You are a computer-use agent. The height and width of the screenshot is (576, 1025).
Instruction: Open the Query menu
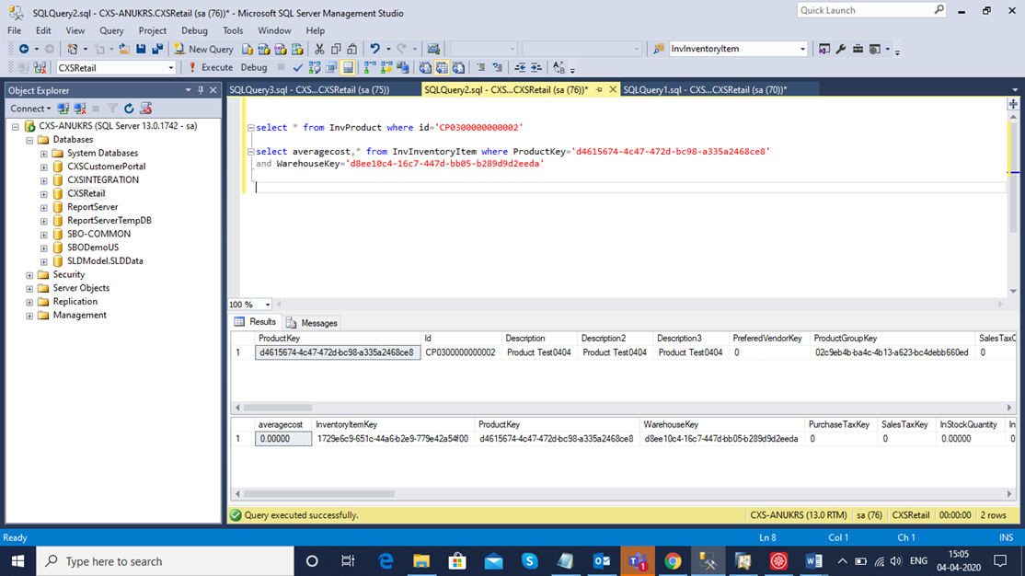point(111,30)
